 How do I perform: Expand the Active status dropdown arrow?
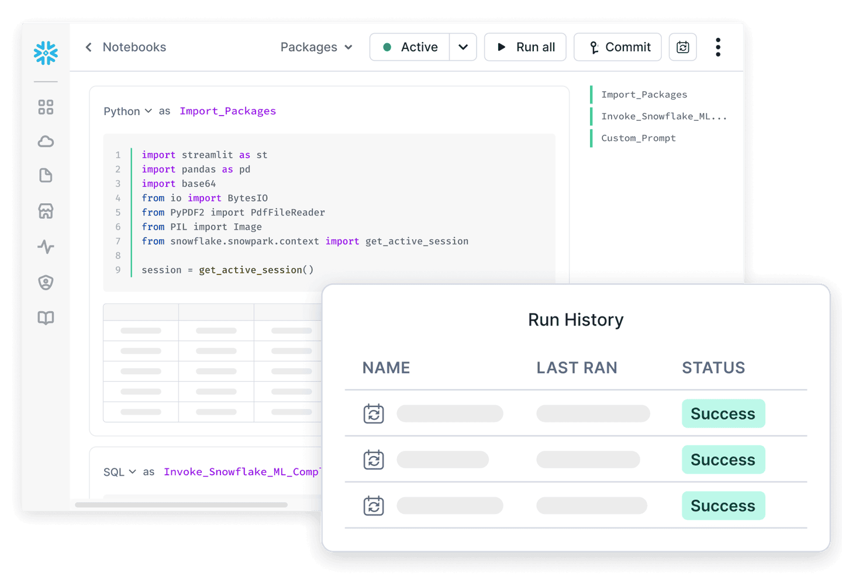click(x=463, y=47)
